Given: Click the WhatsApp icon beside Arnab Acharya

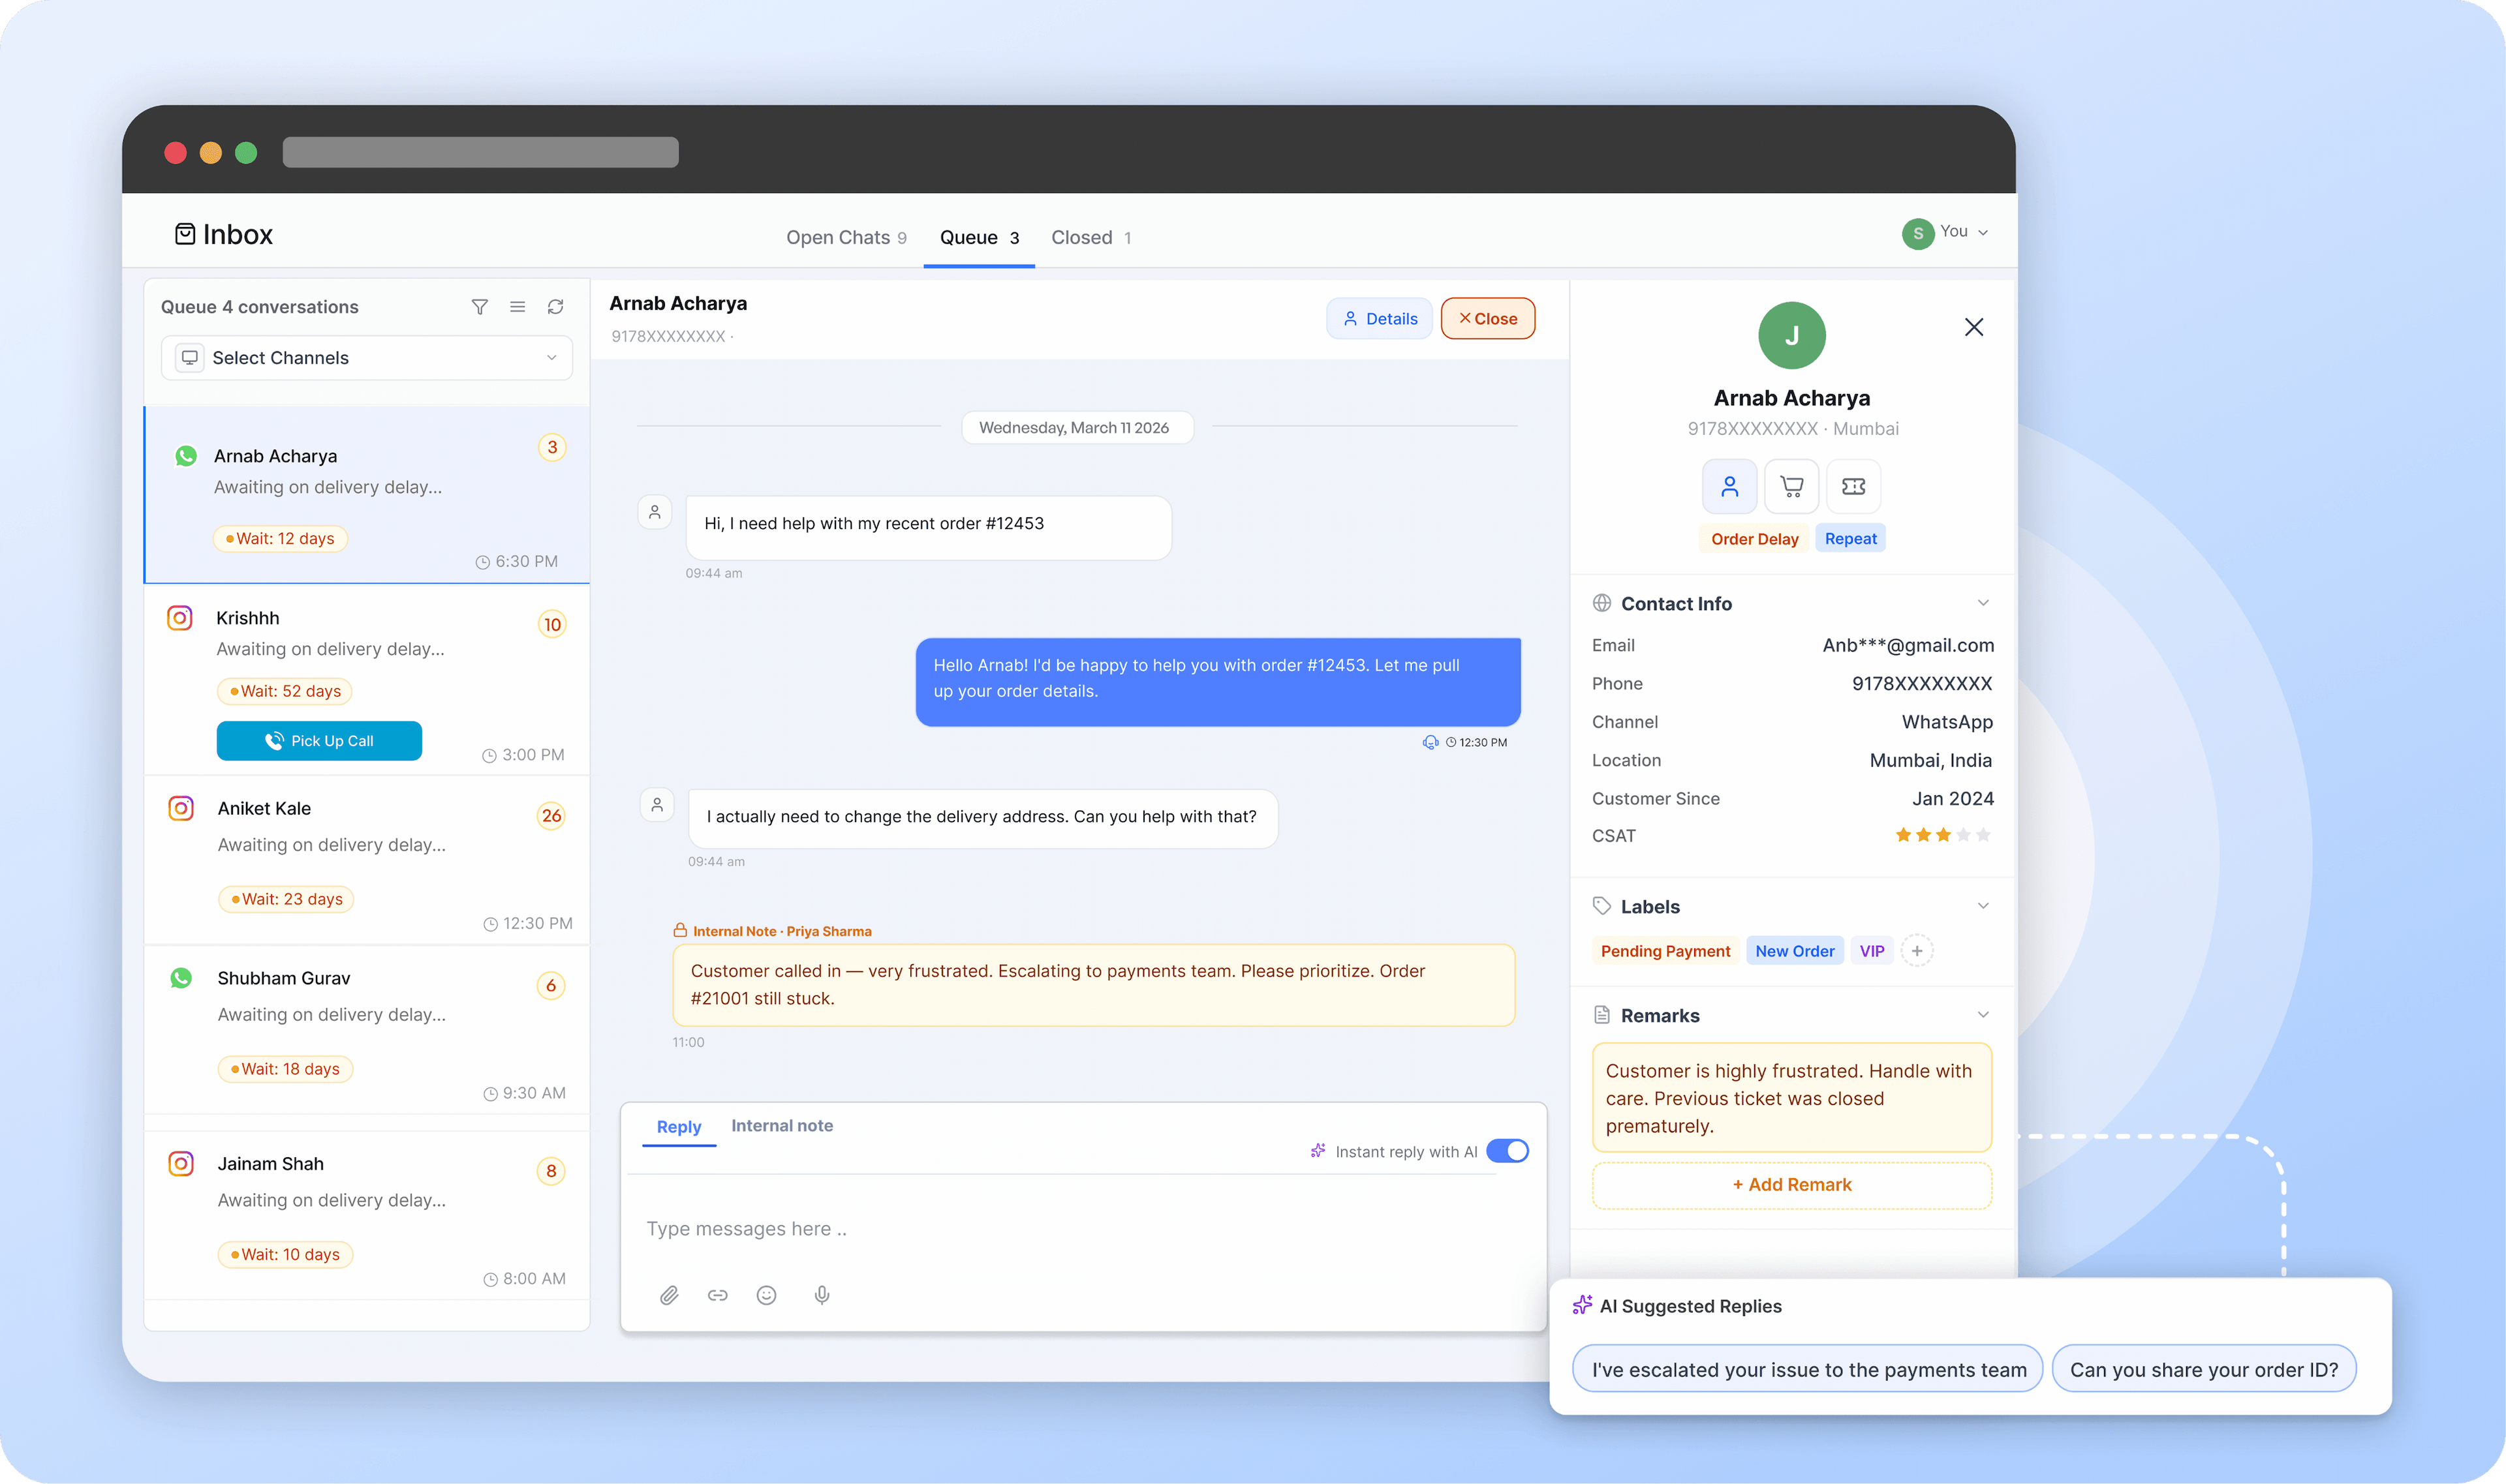Looking at the screenshot, I should pyautogui.click(x=186, y=456).
